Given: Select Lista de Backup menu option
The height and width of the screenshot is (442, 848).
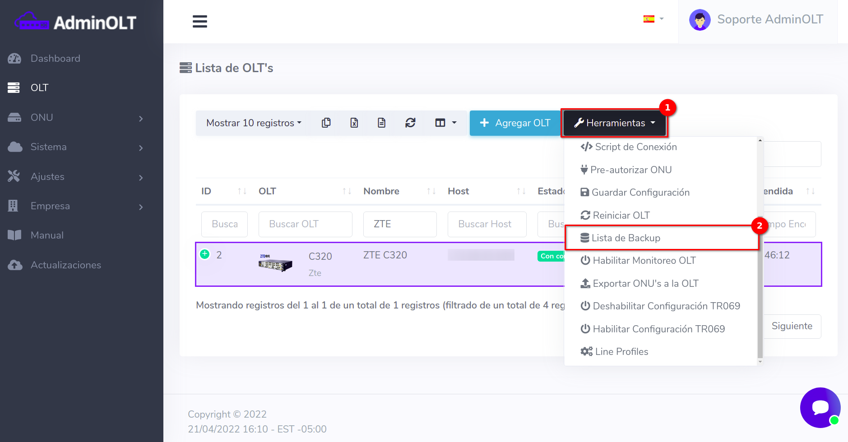Looking at the screenshot, I should 626,238.
